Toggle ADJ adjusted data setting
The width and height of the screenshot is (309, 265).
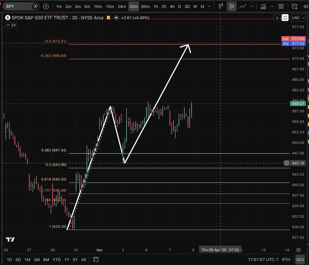click(300, 260)
